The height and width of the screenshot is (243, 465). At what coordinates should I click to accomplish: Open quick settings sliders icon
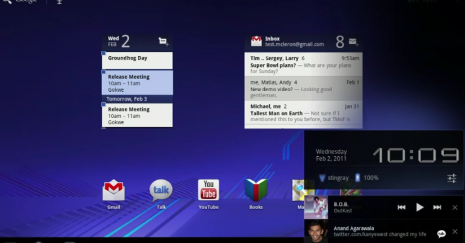point(451,178)
